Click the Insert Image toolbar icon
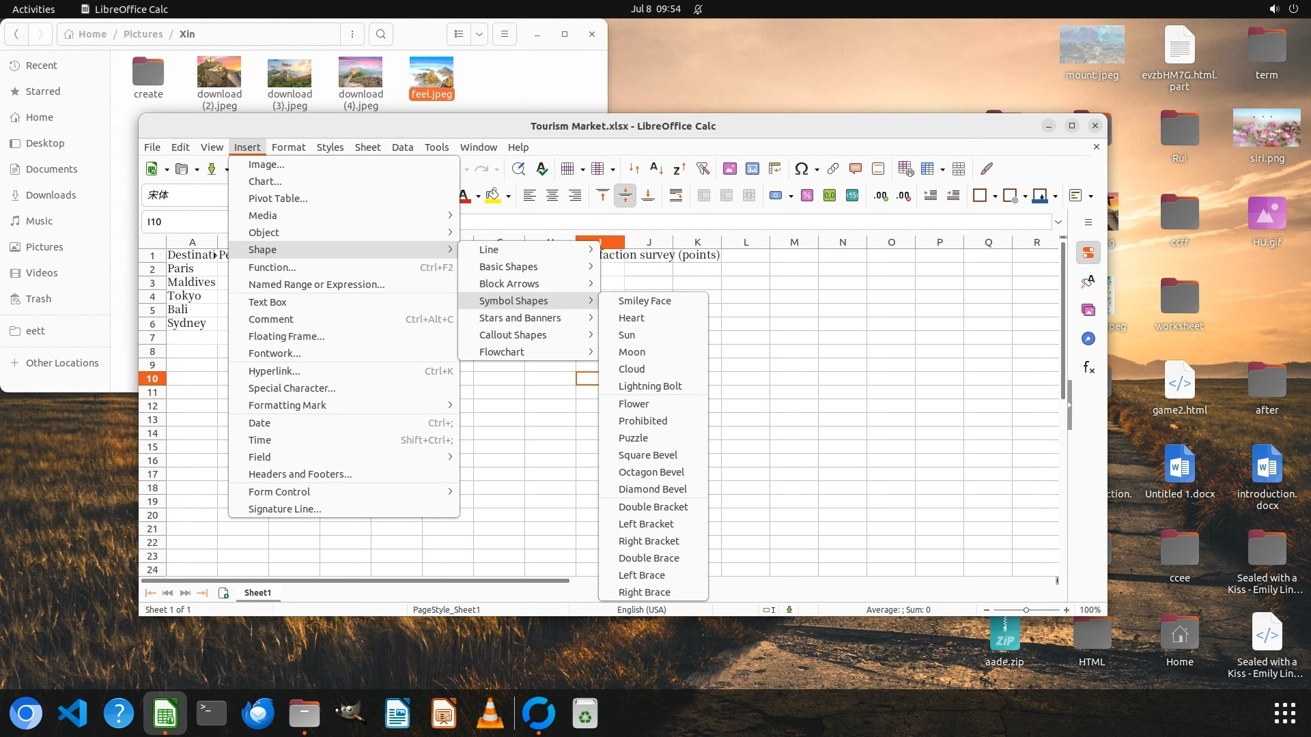 coord(729,169)
